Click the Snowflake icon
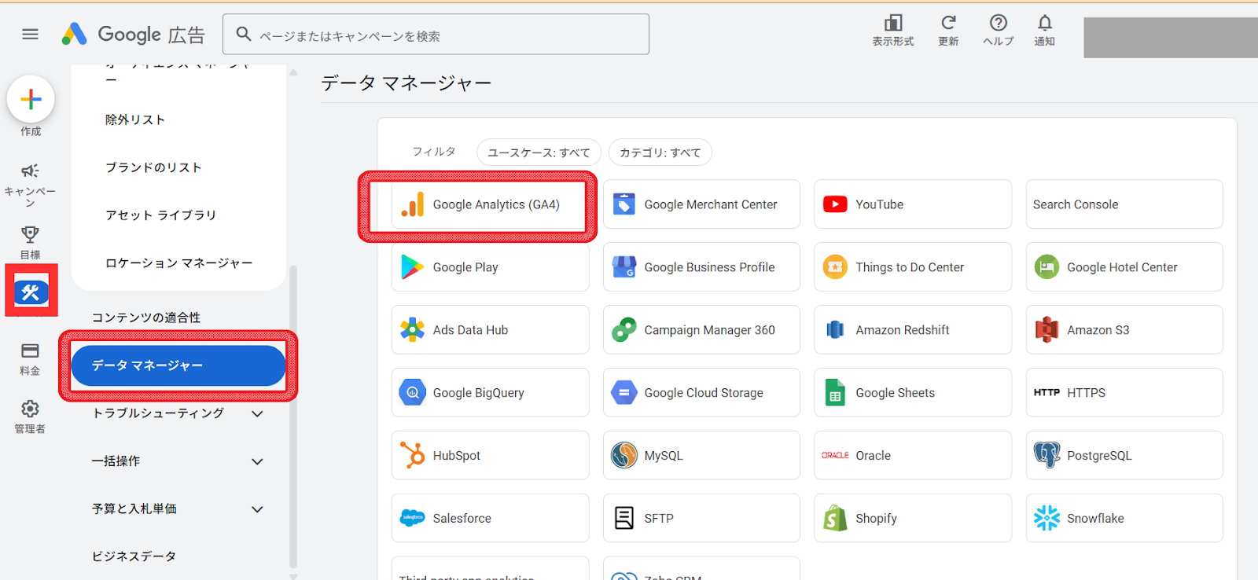The height and width of the screenshot is (580, 1258). (x=1046, y=518)
